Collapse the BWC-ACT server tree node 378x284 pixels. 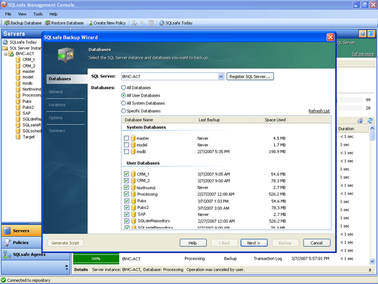(x=6, y=54)
